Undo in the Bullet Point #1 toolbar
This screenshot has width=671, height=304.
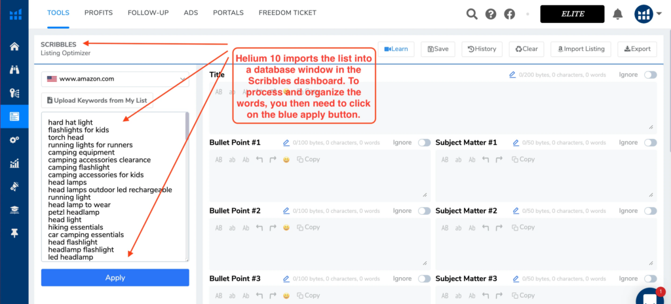coord(259,159)
